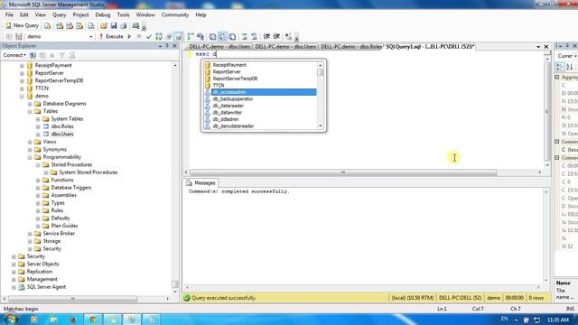Open the Connect dropdown in Object Explorer
Image resolution: width=578 pixels, height=325 pixels.
(x=14, y=55)
